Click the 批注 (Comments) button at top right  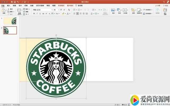click(165, 5)
